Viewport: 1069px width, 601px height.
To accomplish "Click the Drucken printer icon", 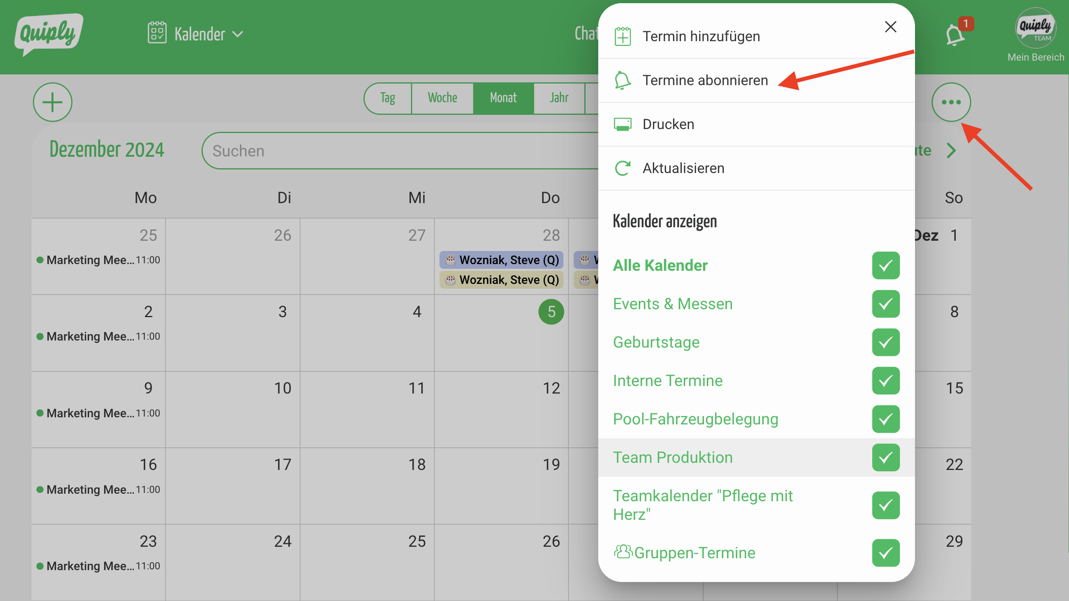I will [x=622, y=124].
